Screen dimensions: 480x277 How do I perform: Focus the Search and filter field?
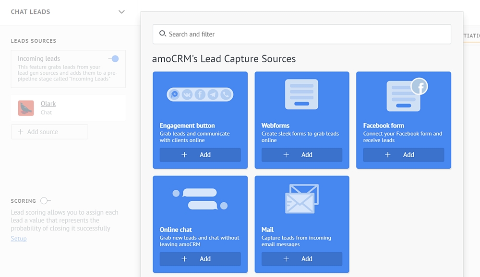pos(307,34)
